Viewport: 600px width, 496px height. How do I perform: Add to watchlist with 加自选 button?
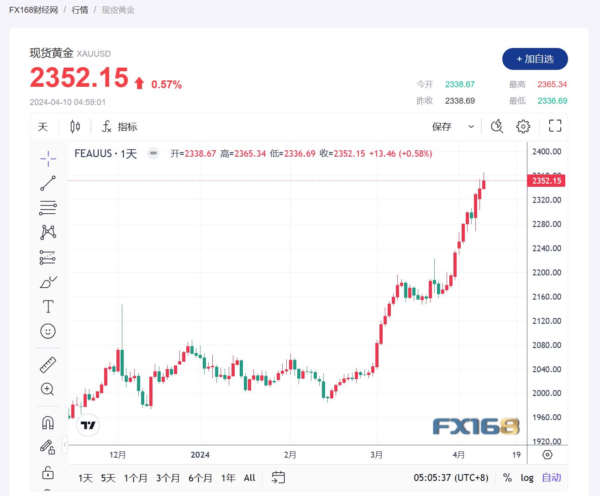535,59
